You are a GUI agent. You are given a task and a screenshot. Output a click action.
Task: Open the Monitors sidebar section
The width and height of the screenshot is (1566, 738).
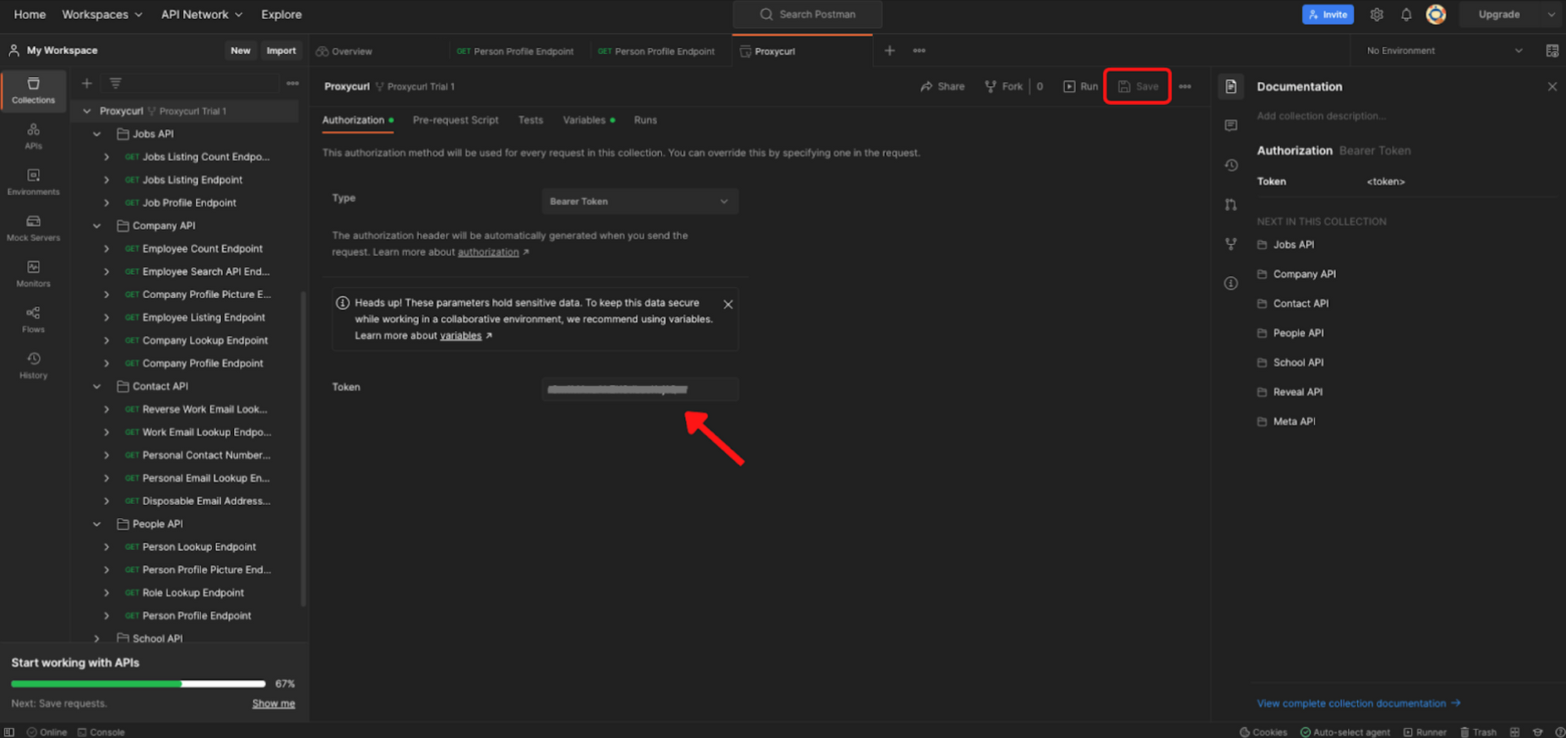[34, 274]
